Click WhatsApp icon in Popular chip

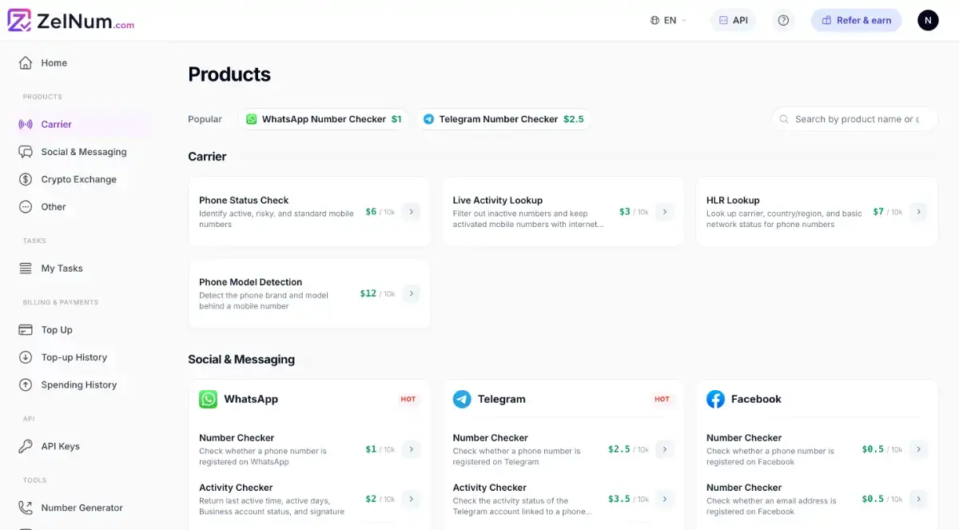(x=252, y=119)
